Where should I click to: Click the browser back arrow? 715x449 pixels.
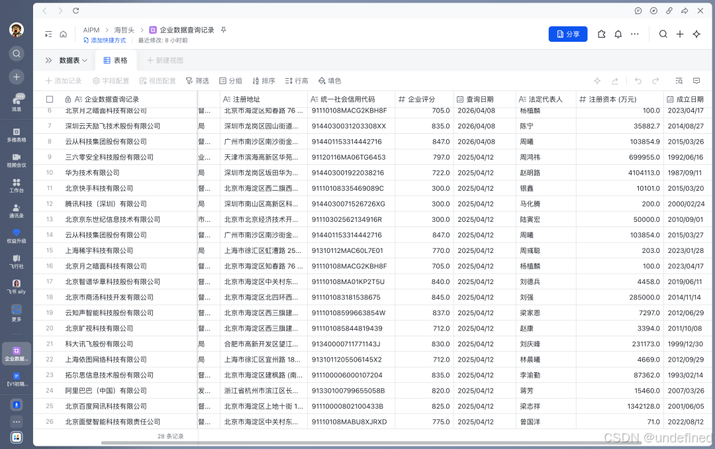(45, 11)
